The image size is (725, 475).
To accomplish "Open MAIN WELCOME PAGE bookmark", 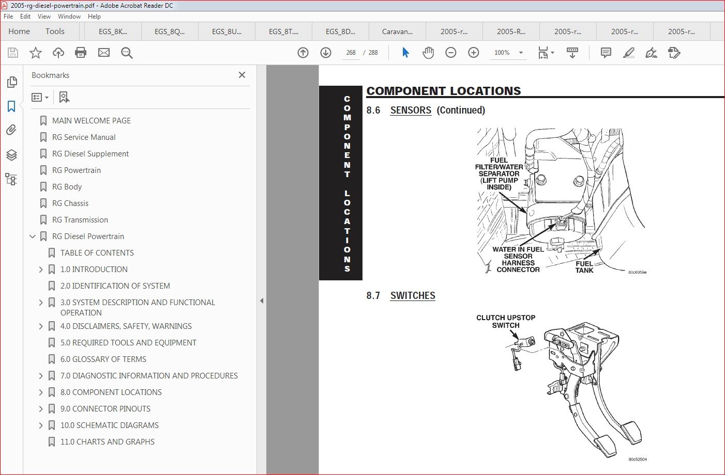I will [92, 121].
